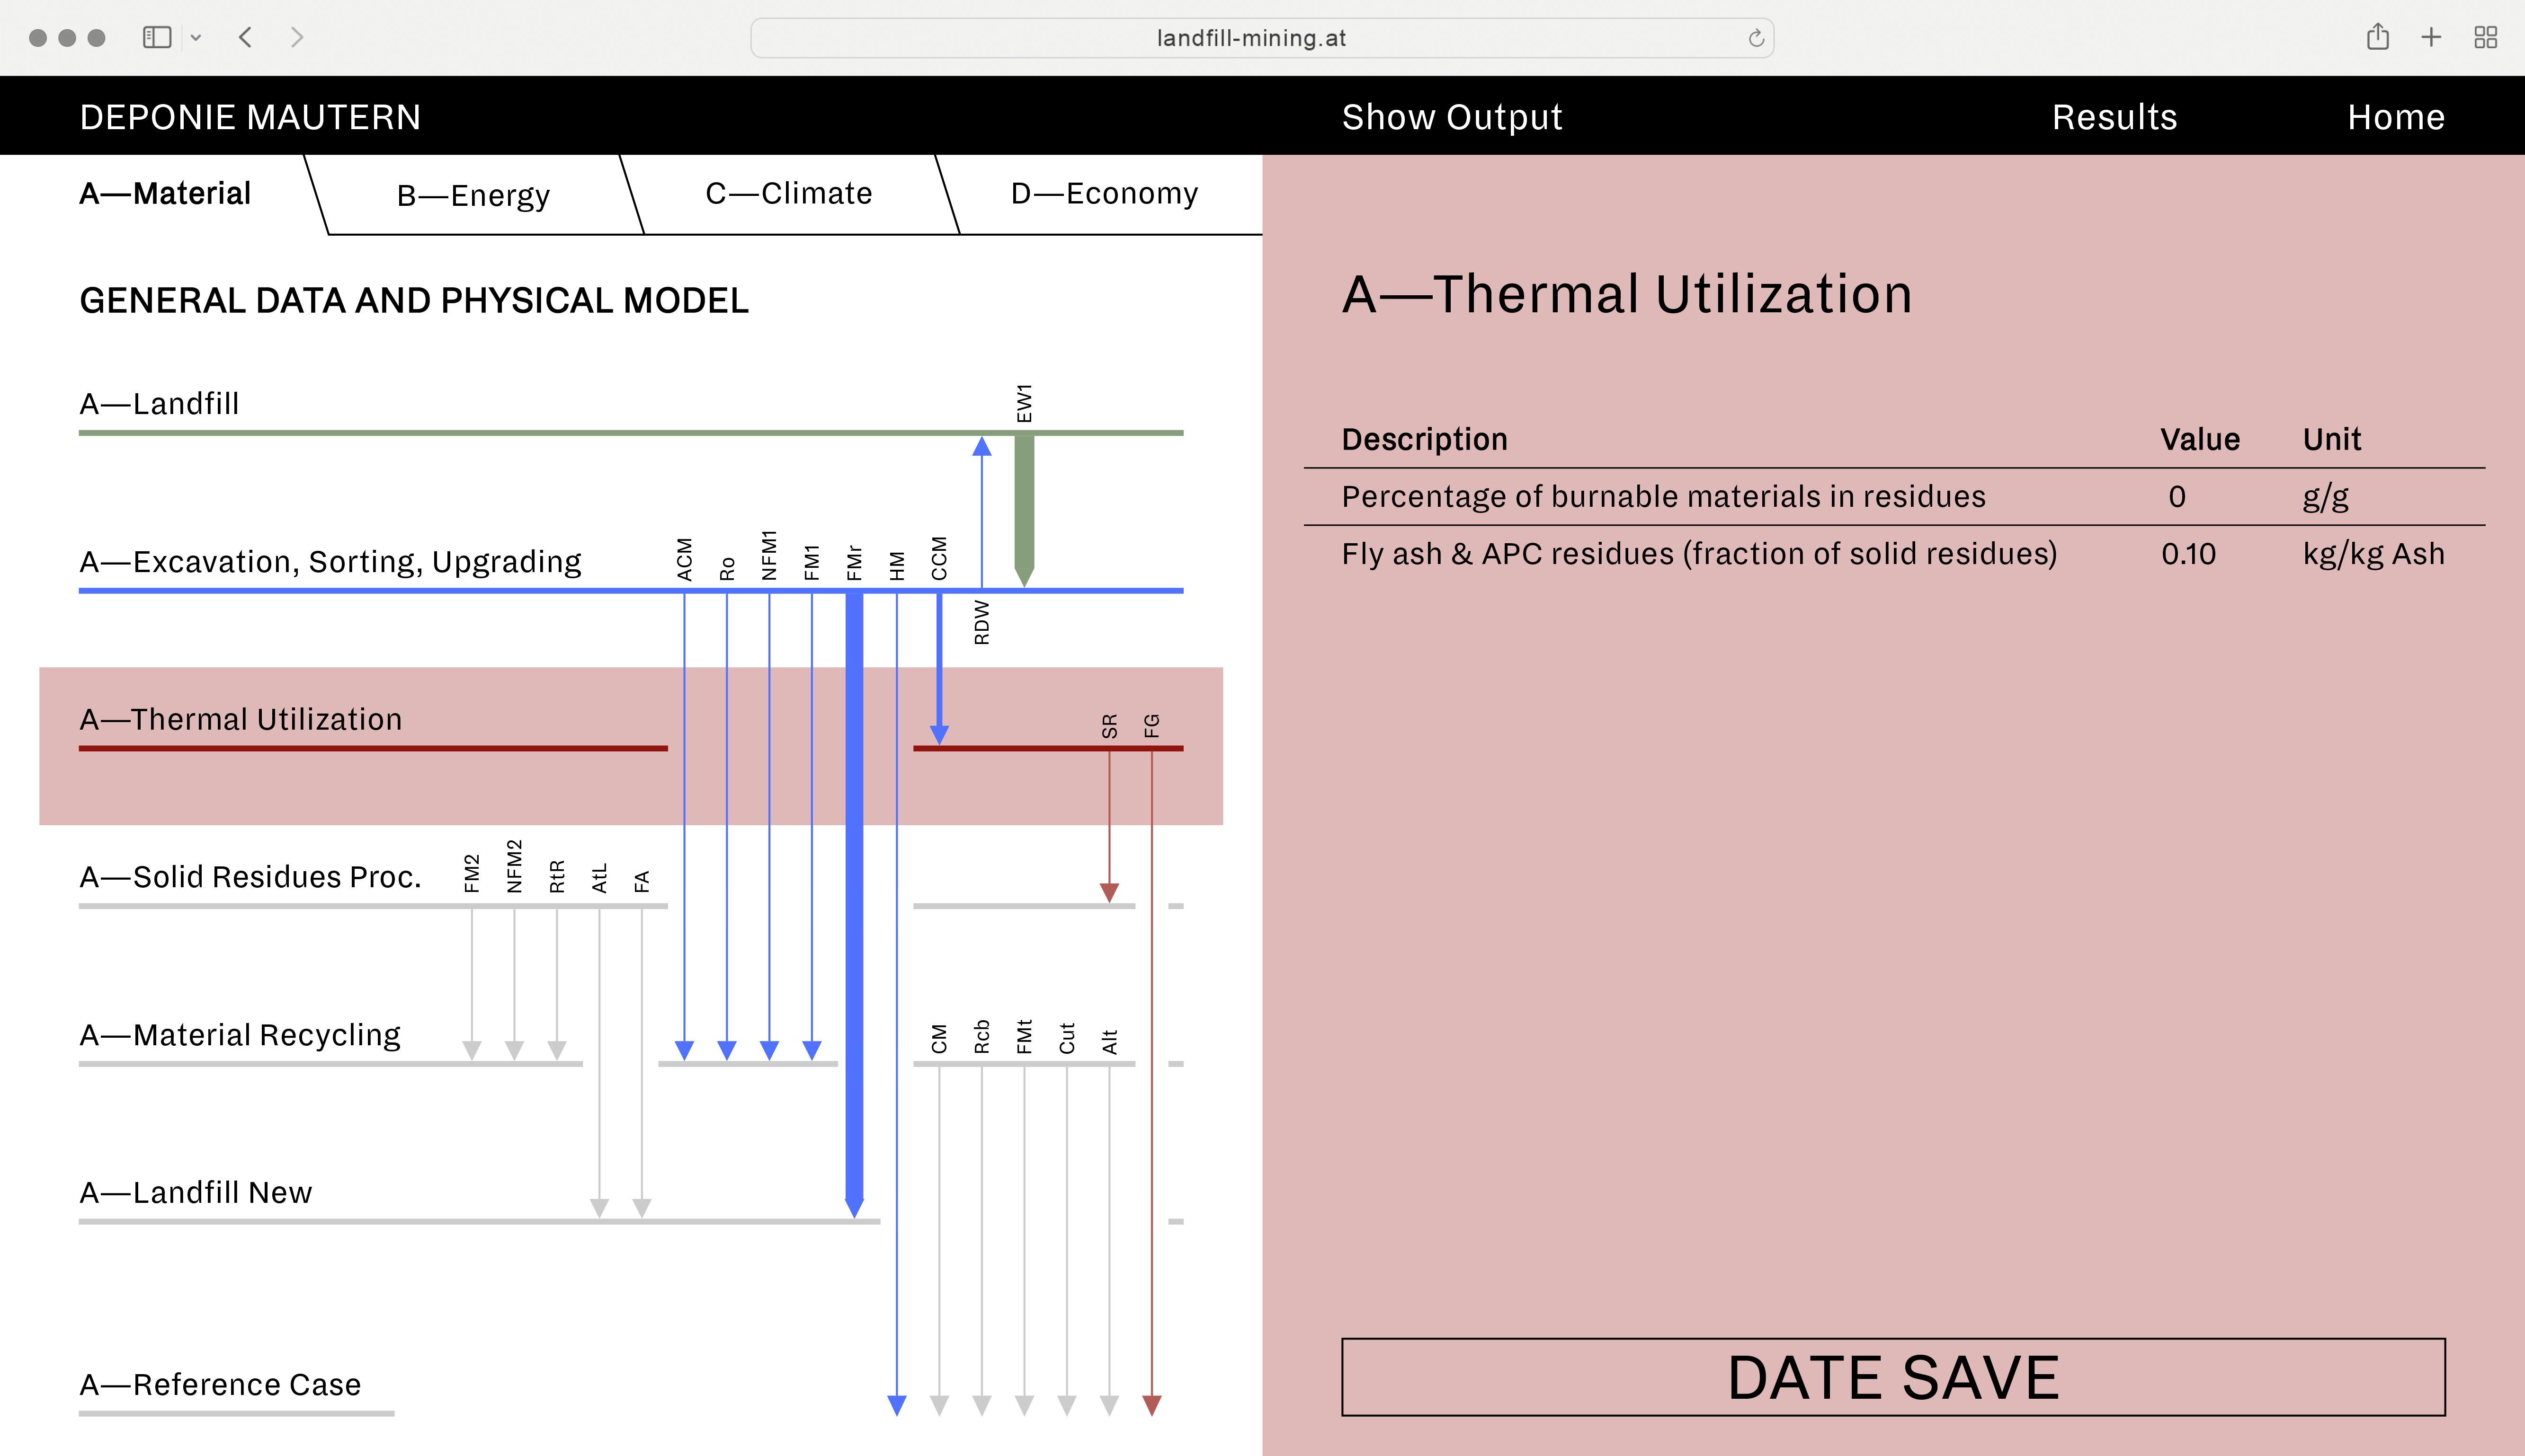Click the RtR flow label
Screen dimensions: 2525x1456
tap(557, 876)
